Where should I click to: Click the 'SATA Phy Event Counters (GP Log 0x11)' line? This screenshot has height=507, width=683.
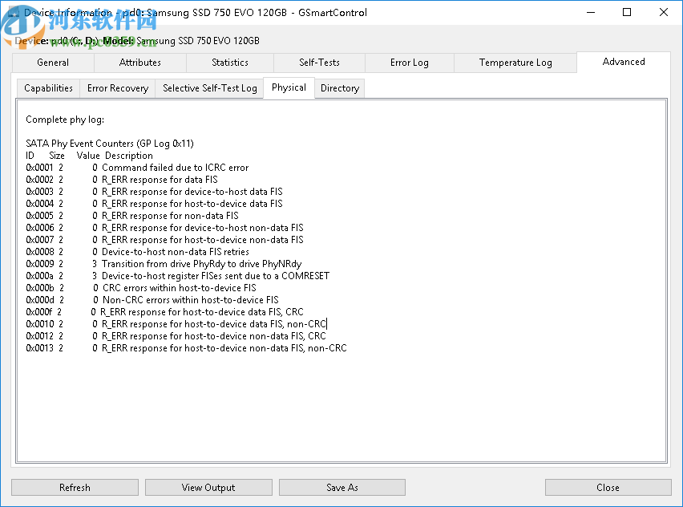point(110,144)
